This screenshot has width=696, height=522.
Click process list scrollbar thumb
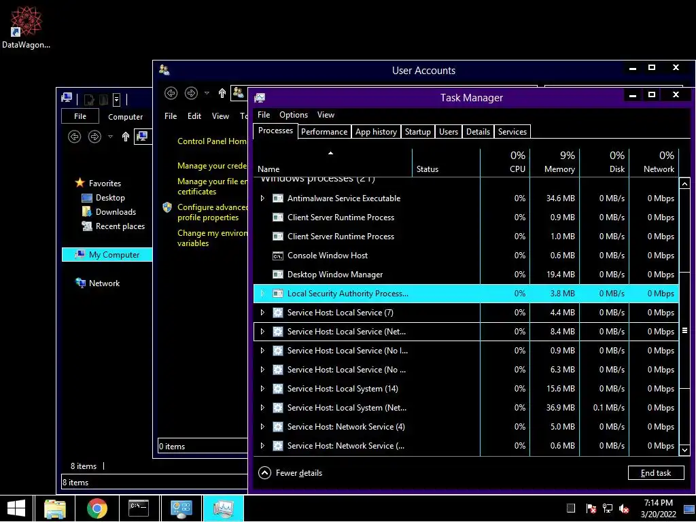tap(684, 330)
